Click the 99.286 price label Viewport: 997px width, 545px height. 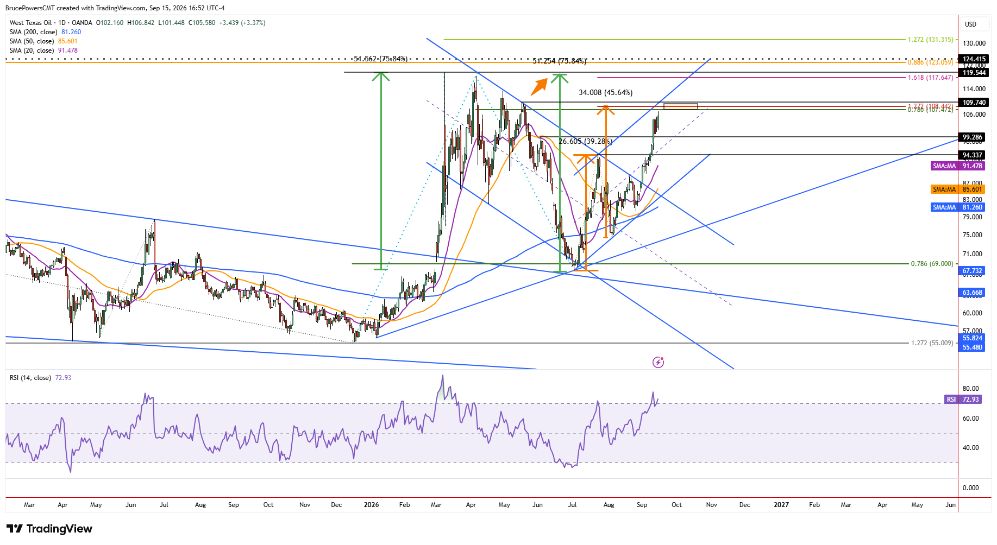972,137
